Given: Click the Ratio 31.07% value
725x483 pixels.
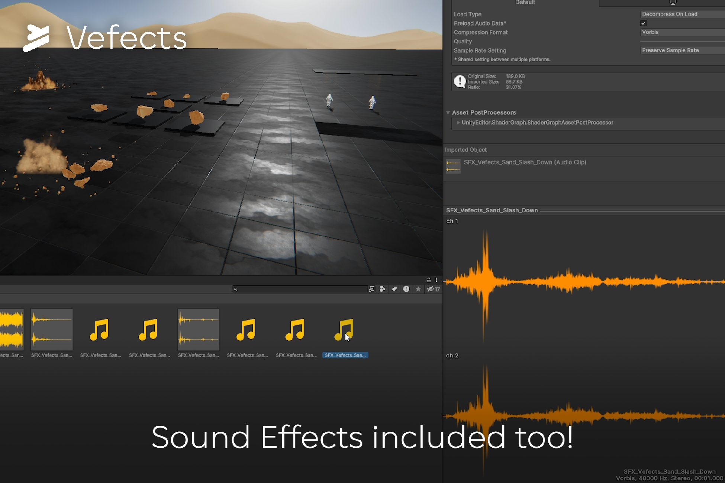Looking at the screenshot, I should (x=513, y=87).
